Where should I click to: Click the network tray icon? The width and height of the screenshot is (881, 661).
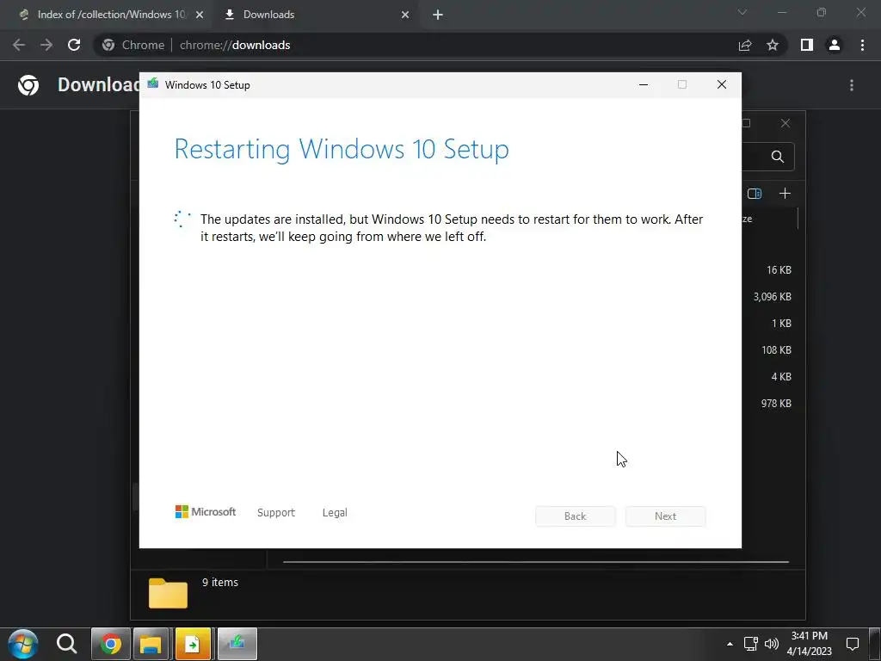[x=750, y=644]
